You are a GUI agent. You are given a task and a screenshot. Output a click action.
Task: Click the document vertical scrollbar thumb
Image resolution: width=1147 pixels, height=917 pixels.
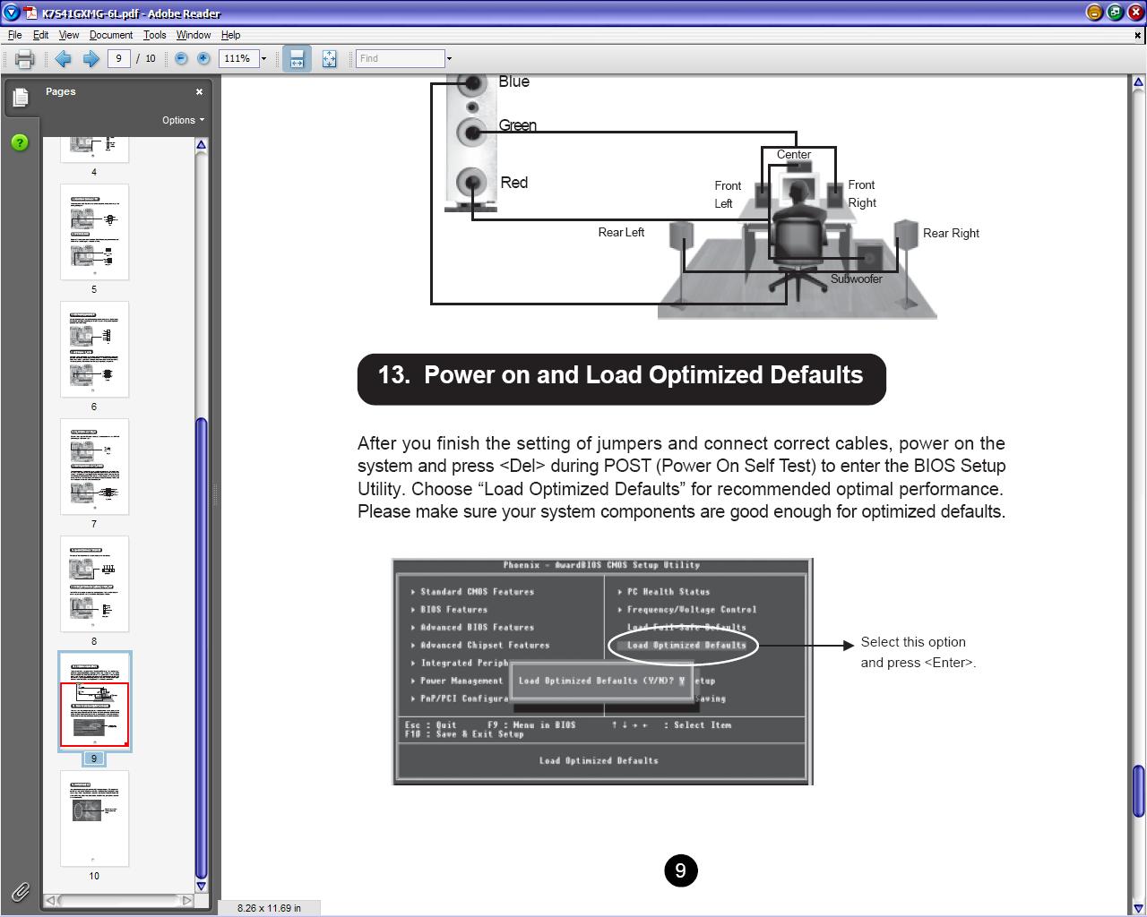[x=1138, y=791]
